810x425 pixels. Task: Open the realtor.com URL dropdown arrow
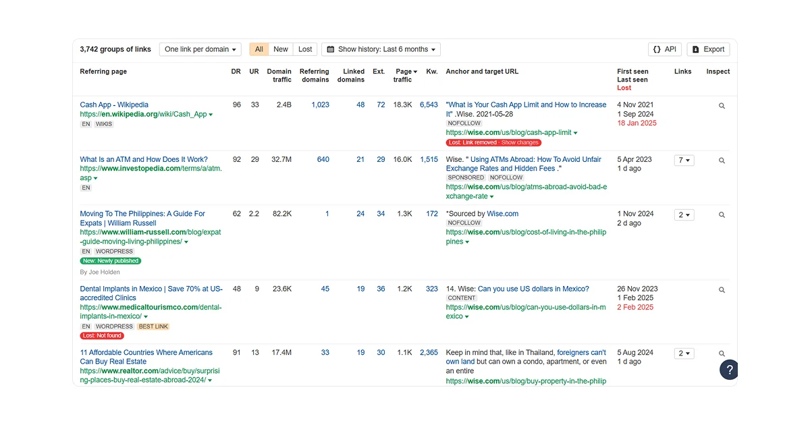point(210,380)
